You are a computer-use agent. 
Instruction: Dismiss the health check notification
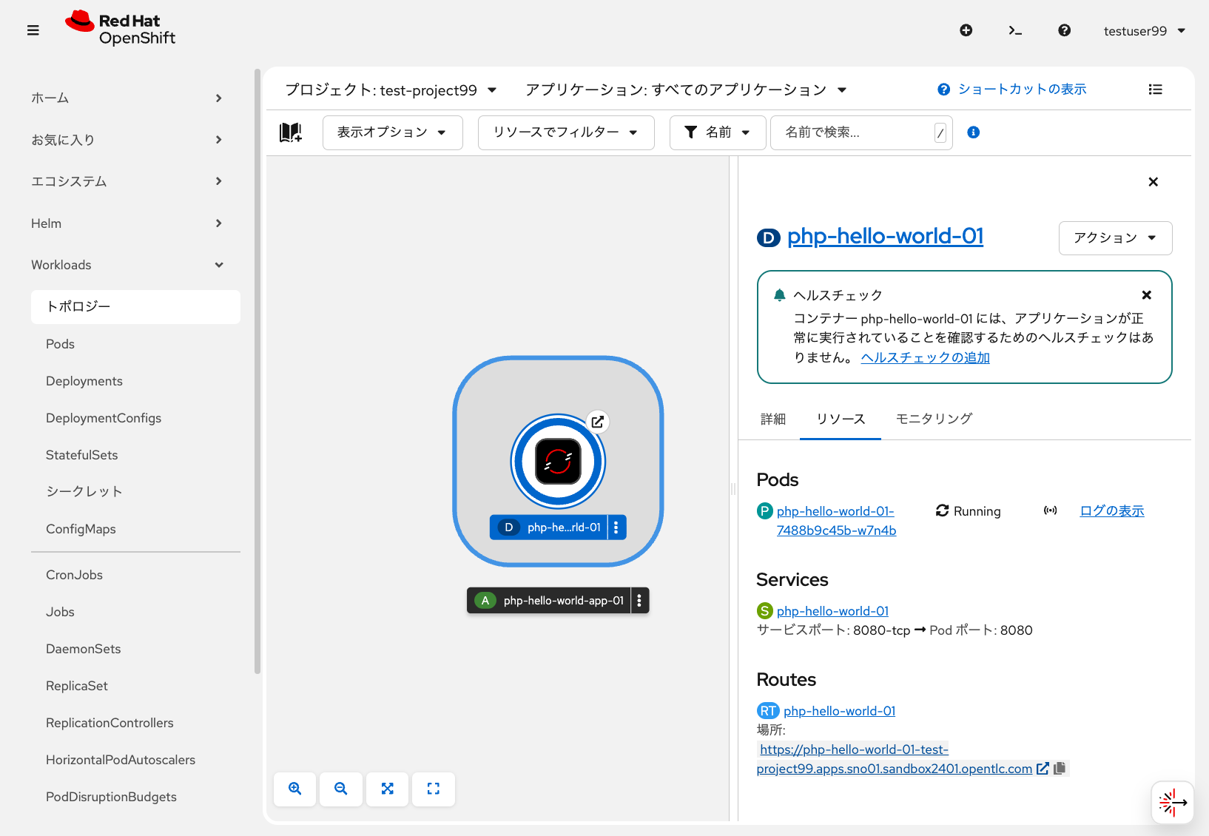[1146, 294]
